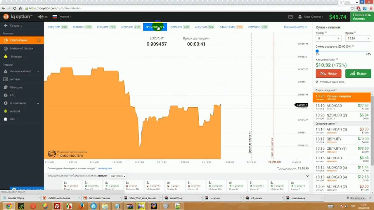Viewport: 374px width, 210px height.
Task: Click the green Выше button
Action: point(358,73)
